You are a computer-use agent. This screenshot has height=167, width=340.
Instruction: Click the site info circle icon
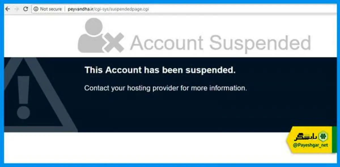click(x=36, y=9)
